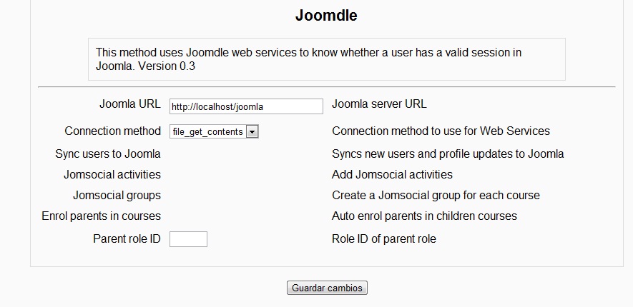Click the Enrol parents in courses label
Viewport: 633px width, 307px height.
coord(101,216)
